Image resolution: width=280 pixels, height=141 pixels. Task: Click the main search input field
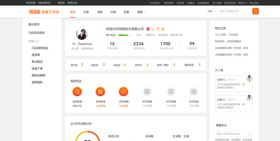point(235,11)
